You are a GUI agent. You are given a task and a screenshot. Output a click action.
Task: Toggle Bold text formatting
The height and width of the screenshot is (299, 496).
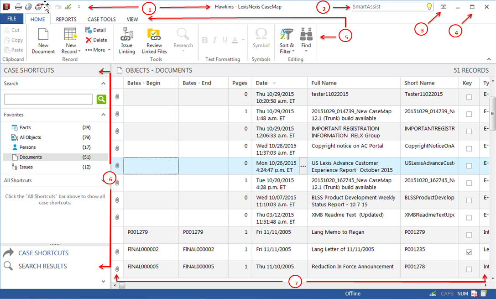point(205,40)
